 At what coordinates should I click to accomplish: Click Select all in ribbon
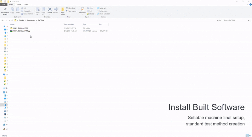[102, 8]
